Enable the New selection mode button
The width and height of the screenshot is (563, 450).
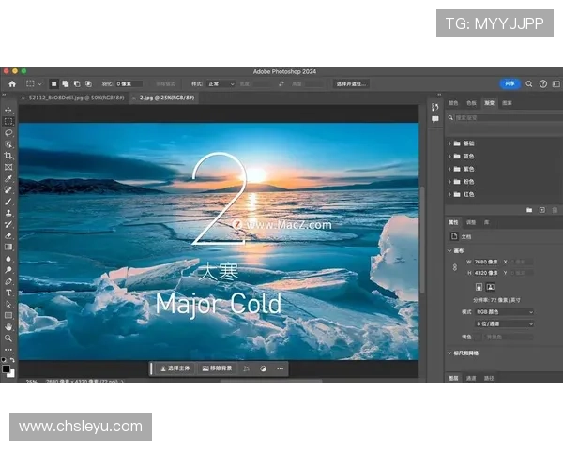pyautogui.click(x=53, y=83)
